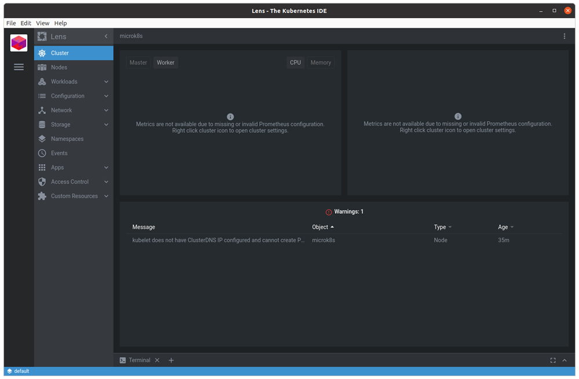The image size is (579, 379).
Task: Open the Storage section label
Action: click(61, 125)
